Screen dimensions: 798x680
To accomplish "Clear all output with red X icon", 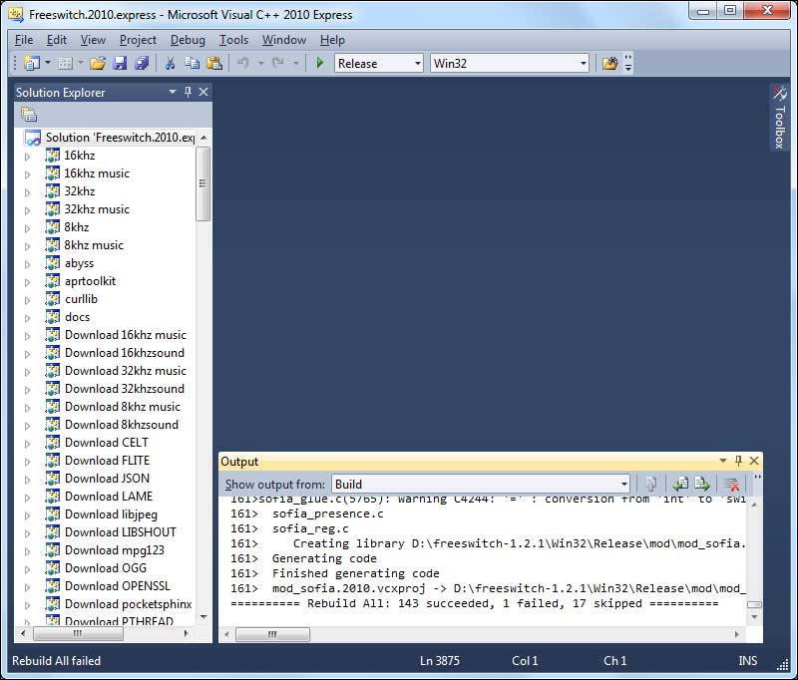I will coord(732,484).
